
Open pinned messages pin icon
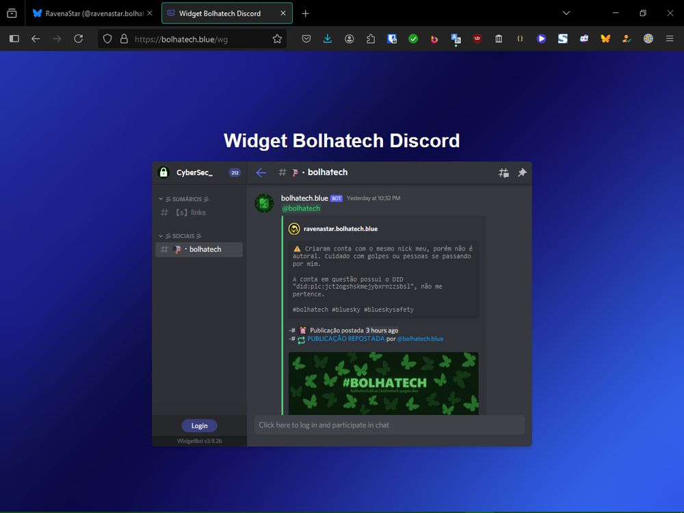[522, 173]
